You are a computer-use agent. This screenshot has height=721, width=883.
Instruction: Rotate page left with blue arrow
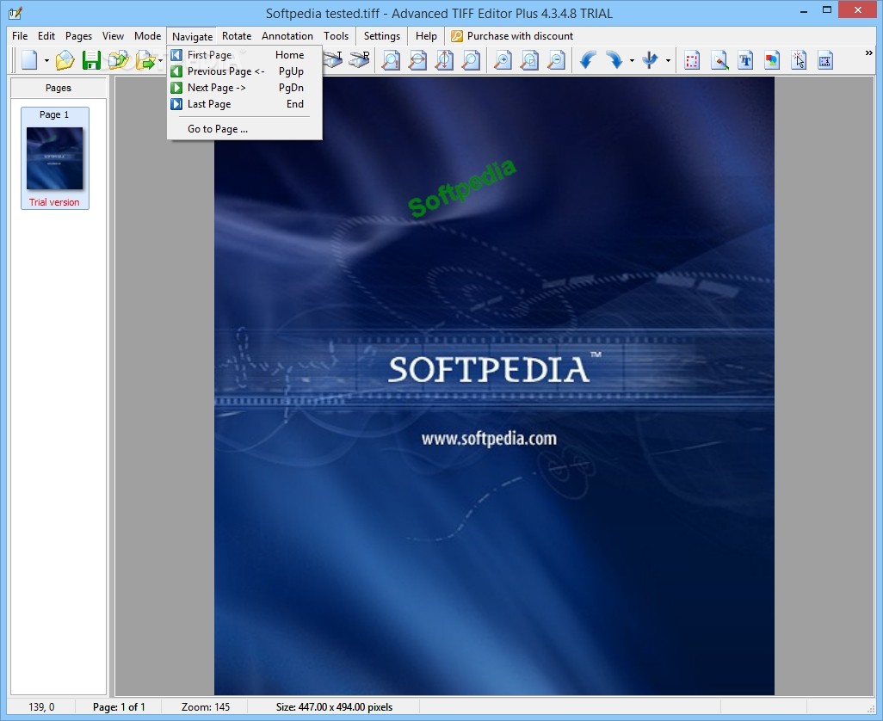point(587,59)
